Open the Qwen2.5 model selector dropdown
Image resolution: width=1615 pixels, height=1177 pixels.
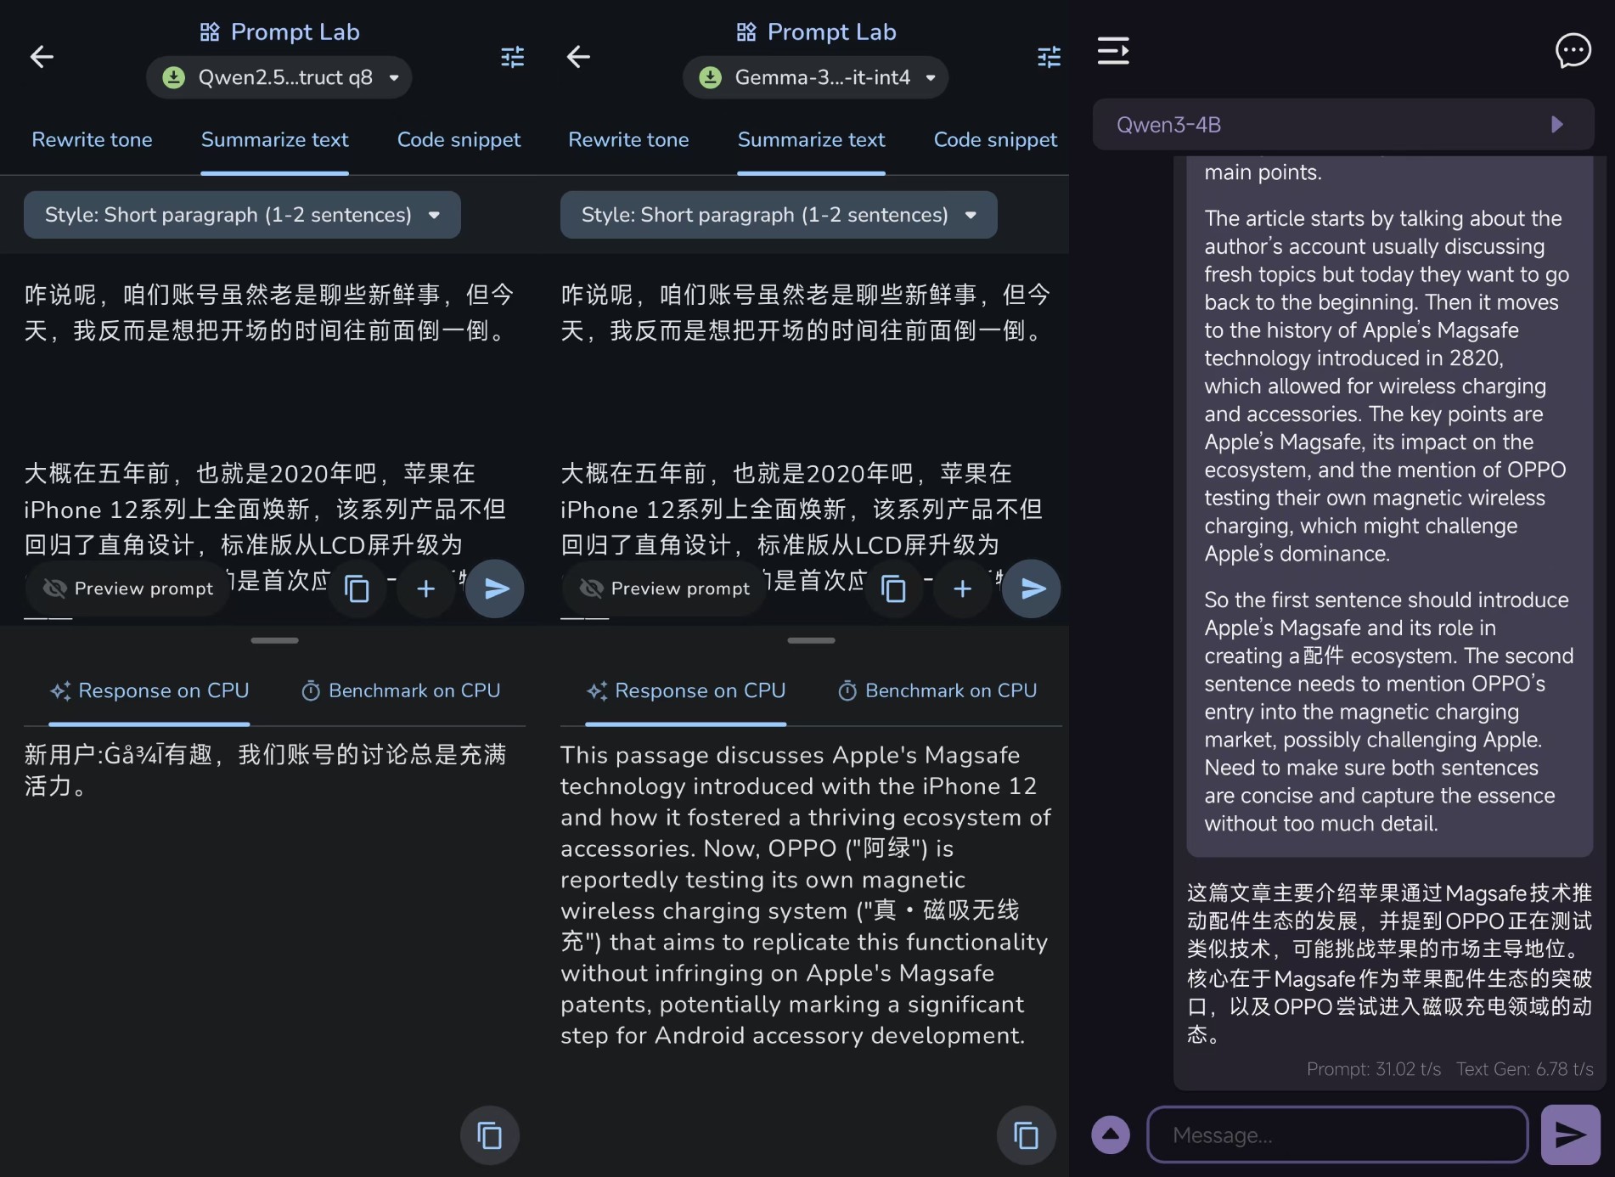coord(279,77)
